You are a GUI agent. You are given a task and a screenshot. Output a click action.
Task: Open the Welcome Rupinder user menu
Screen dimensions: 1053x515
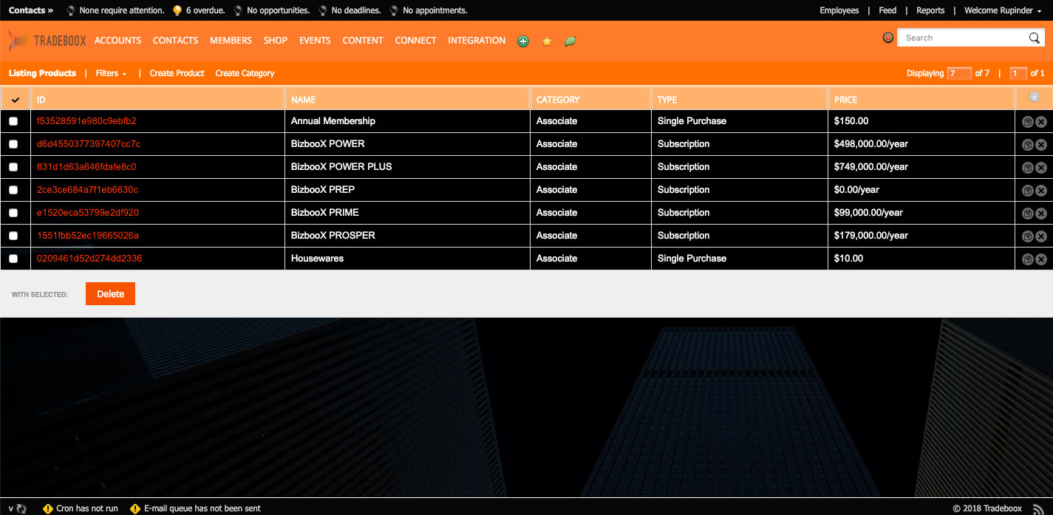1001,10
